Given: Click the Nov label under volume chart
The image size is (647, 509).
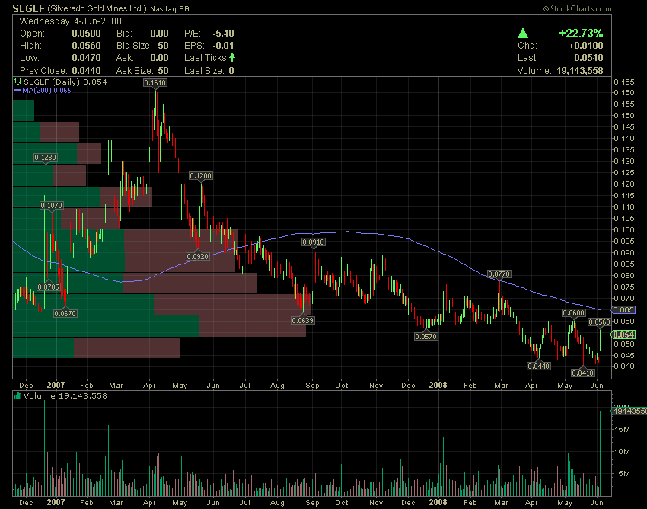Looking at the screenshot, I should [376, 503].
